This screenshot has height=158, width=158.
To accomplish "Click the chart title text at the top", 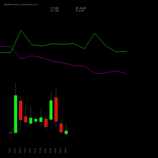I will point(21,5).
